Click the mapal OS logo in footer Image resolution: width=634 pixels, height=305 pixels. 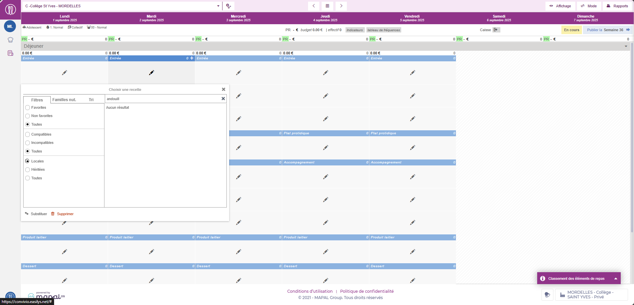point(46,295)
